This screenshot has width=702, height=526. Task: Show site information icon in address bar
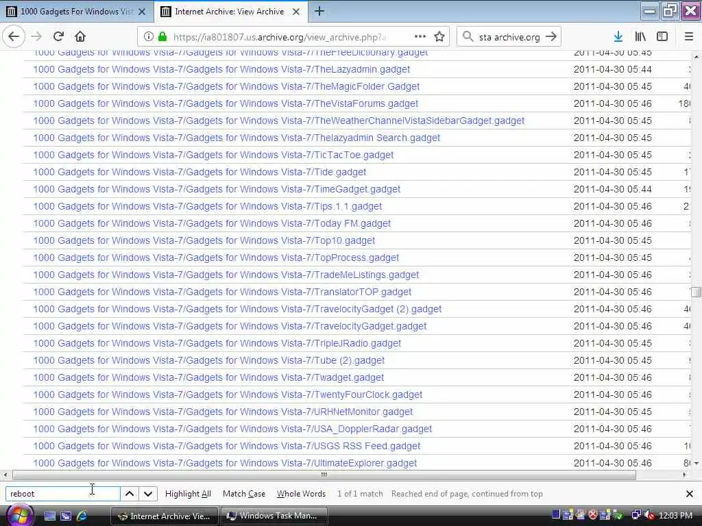pos(149,37)
